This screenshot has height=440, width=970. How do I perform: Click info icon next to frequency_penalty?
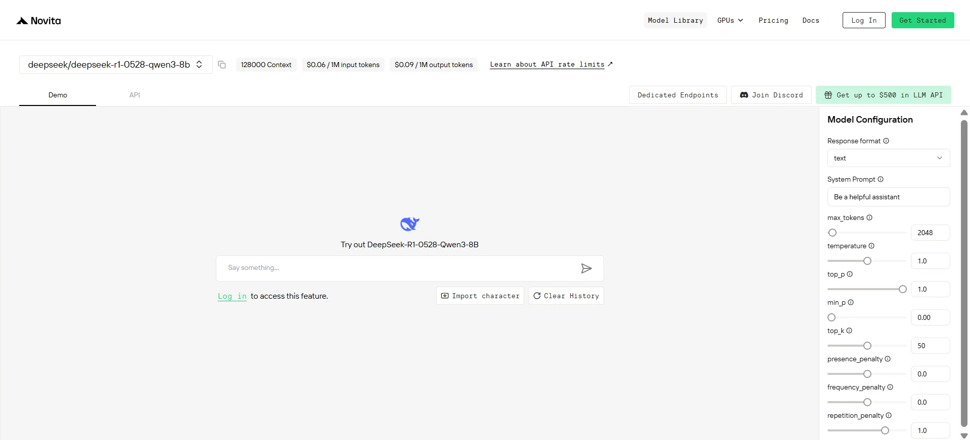890,387
